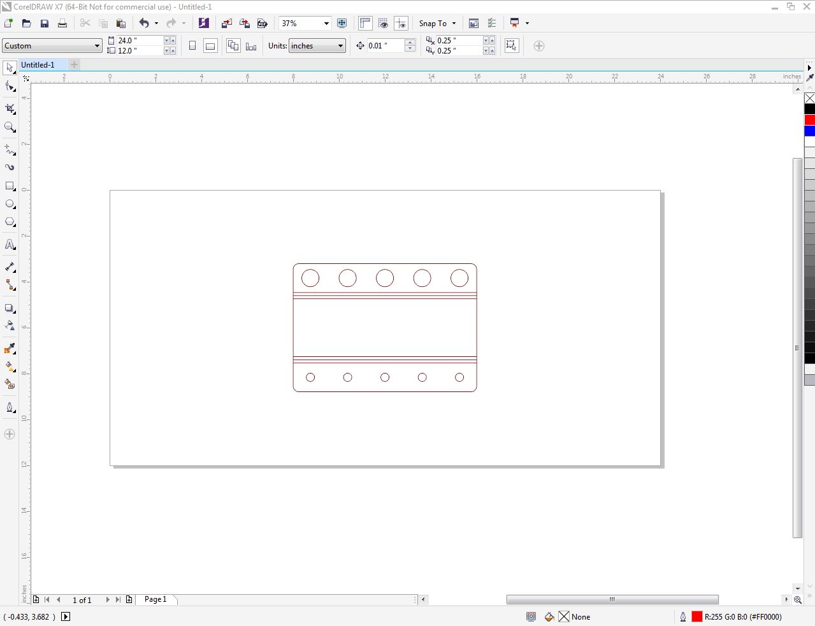Click the horizontal scrollbar thumb
This screenshot has width=815, height=626.
point(612,599)
